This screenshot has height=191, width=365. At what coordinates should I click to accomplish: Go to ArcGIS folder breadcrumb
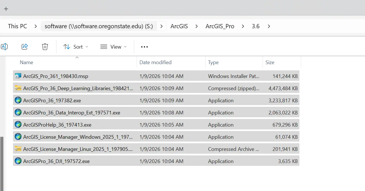179,26
